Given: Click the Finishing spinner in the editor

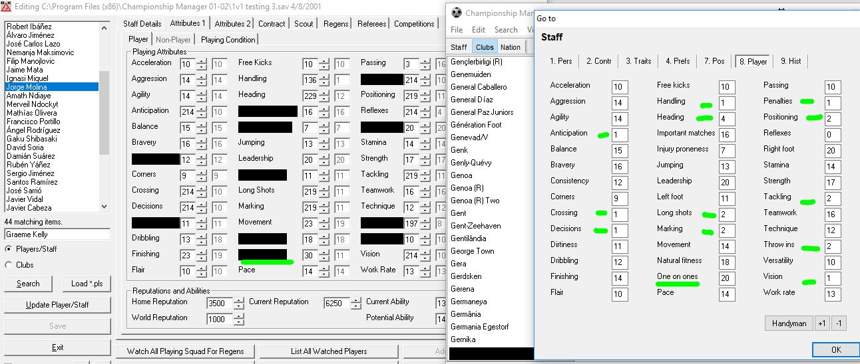Looking at the screenshot, I should point(202,256).
